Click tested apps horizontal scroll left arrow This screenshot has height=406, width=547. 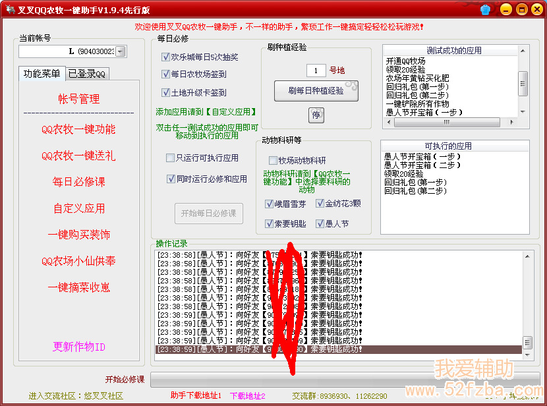[389, 122]
